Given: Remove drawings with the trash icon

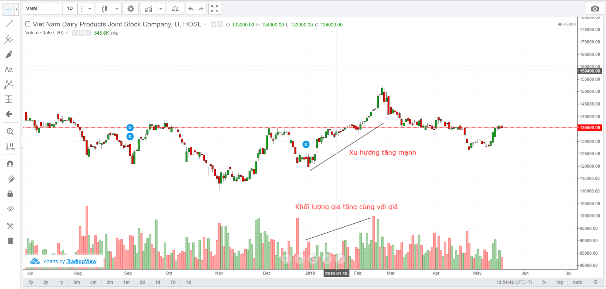Looking at the screenshot, I should tap(10, 241).
